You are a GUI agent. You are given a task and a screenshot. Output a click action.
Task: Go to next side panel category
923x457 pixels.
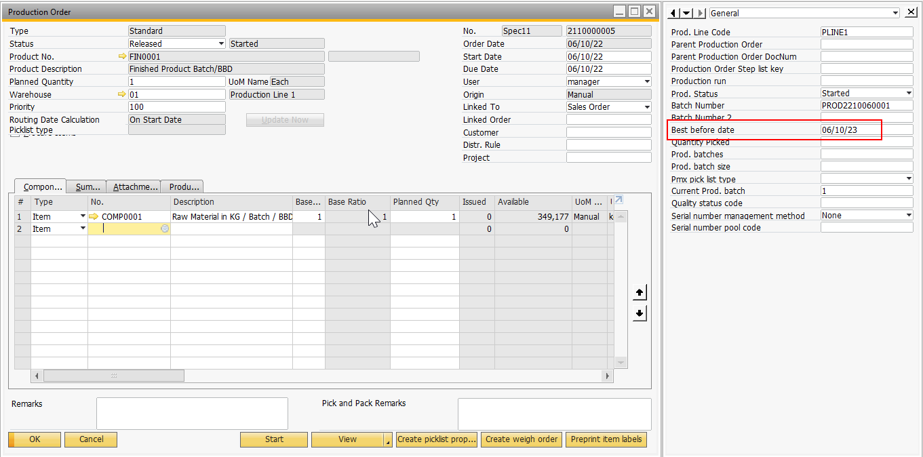coord(699,13)
